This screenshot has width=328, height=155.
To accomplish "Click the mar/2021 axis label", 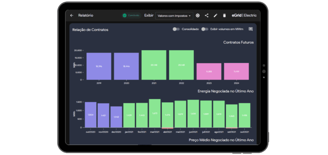I will [x=155, y=132].
